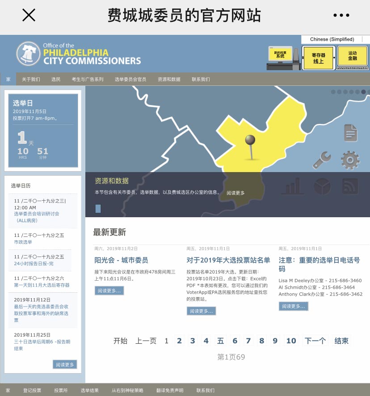
Task: Click 阅读更多 under the 阳光会 article
Action: click(x=109, y=291)
